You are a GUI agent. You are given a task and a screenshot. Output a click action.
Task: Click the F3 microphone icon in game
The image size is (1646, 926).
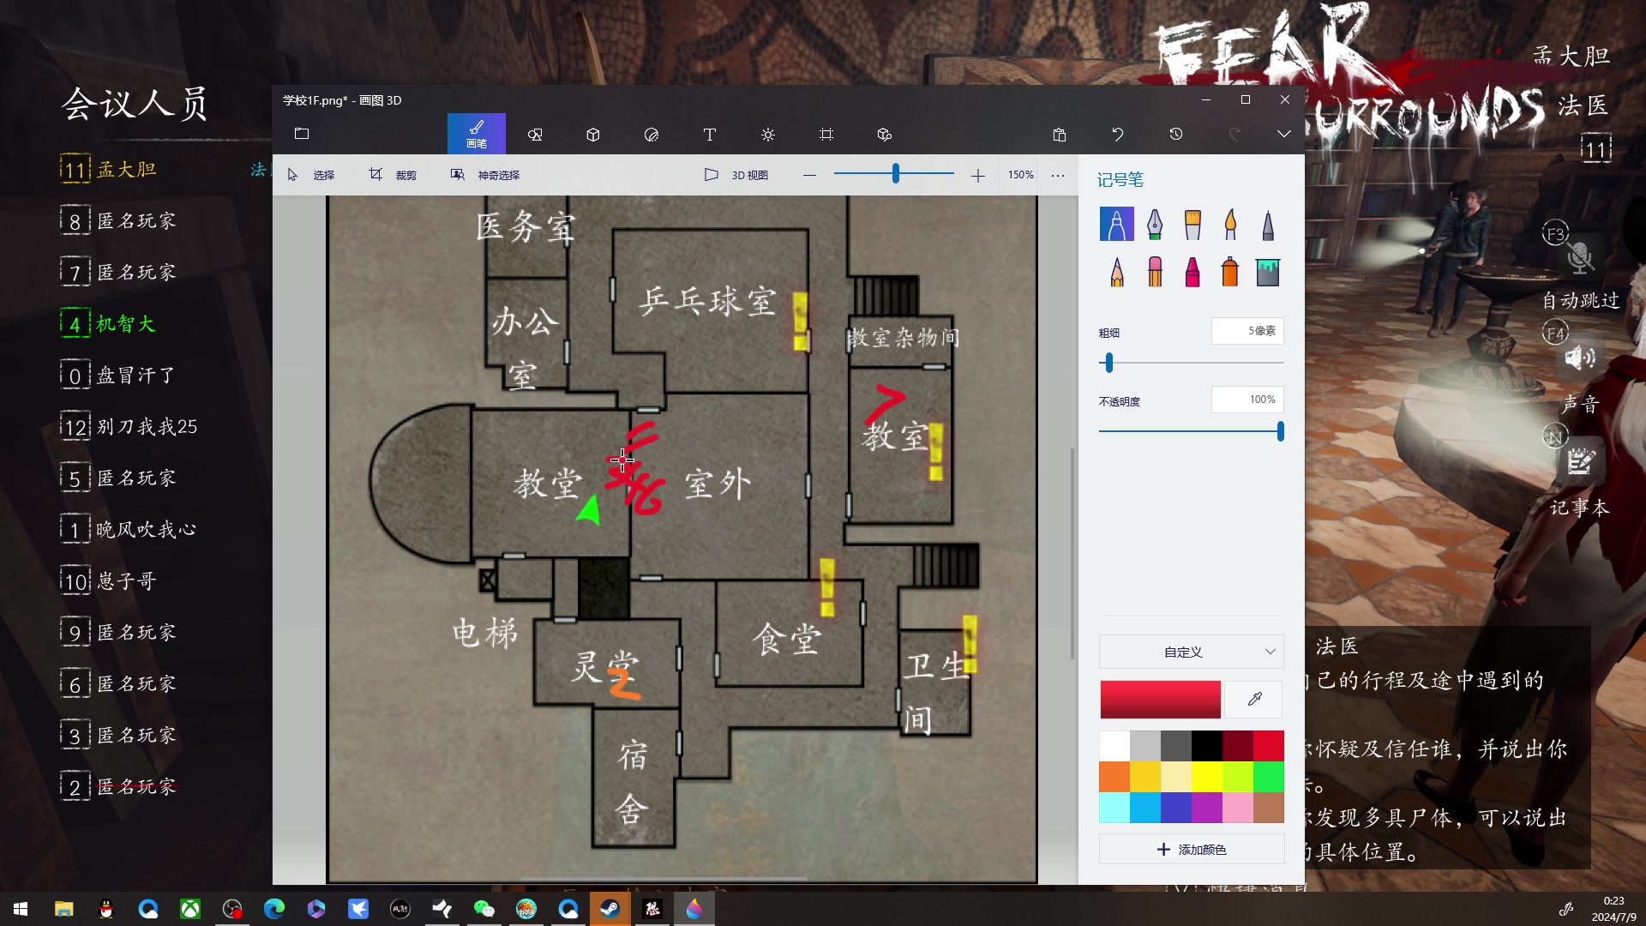point(1580,256)
